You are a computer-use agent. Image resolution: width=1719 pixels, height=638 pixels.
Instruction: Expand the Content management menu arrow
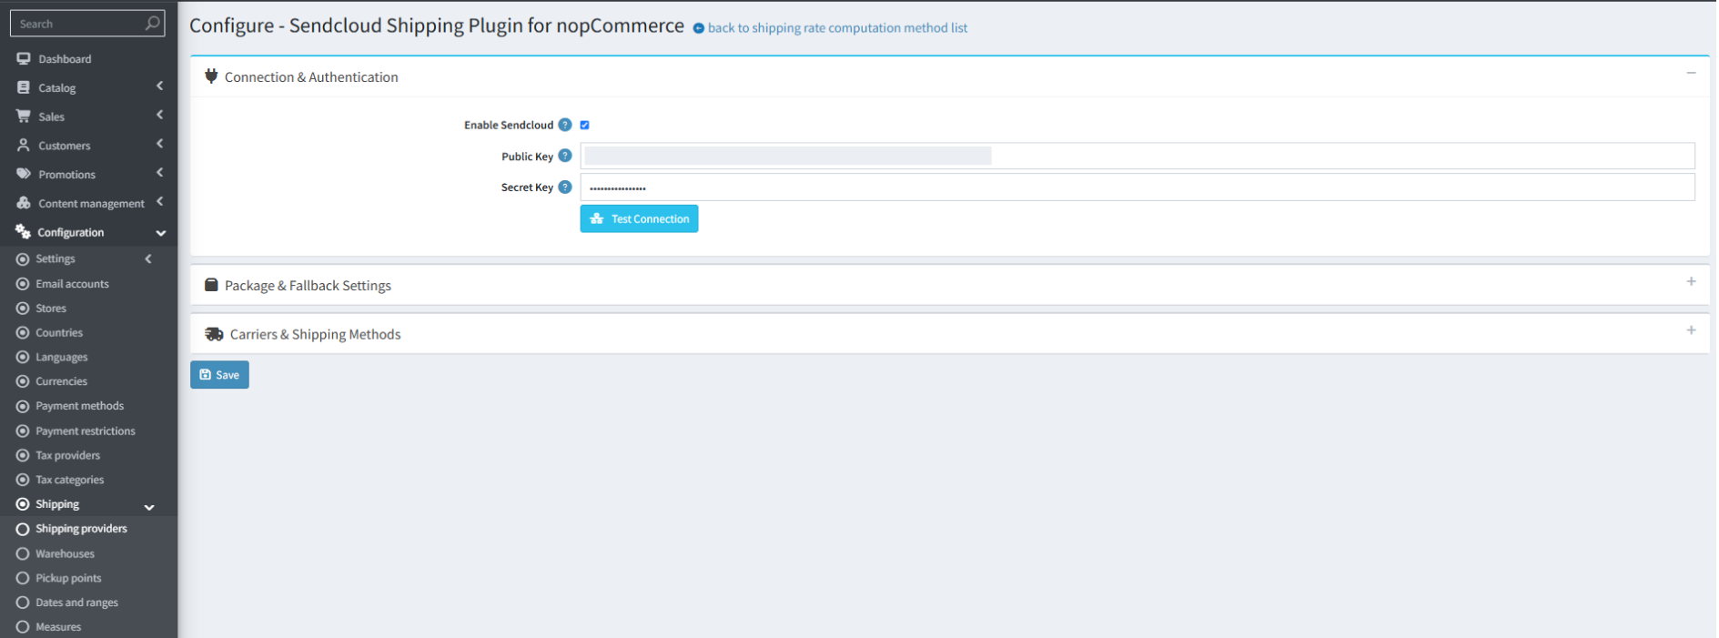tap(160, 202)
